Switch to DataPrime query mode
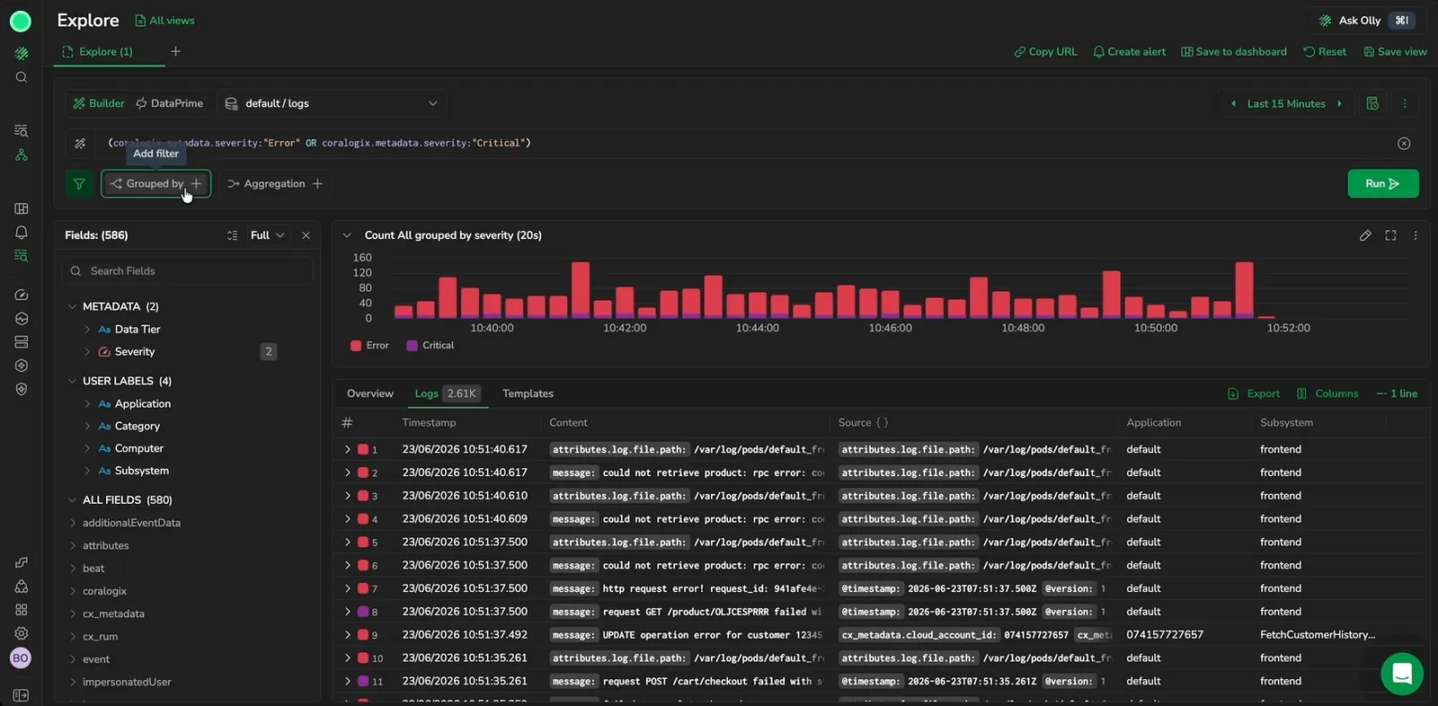Image resolution: width=1438 pixels, height=706 pixels. (x=170, y=104)
